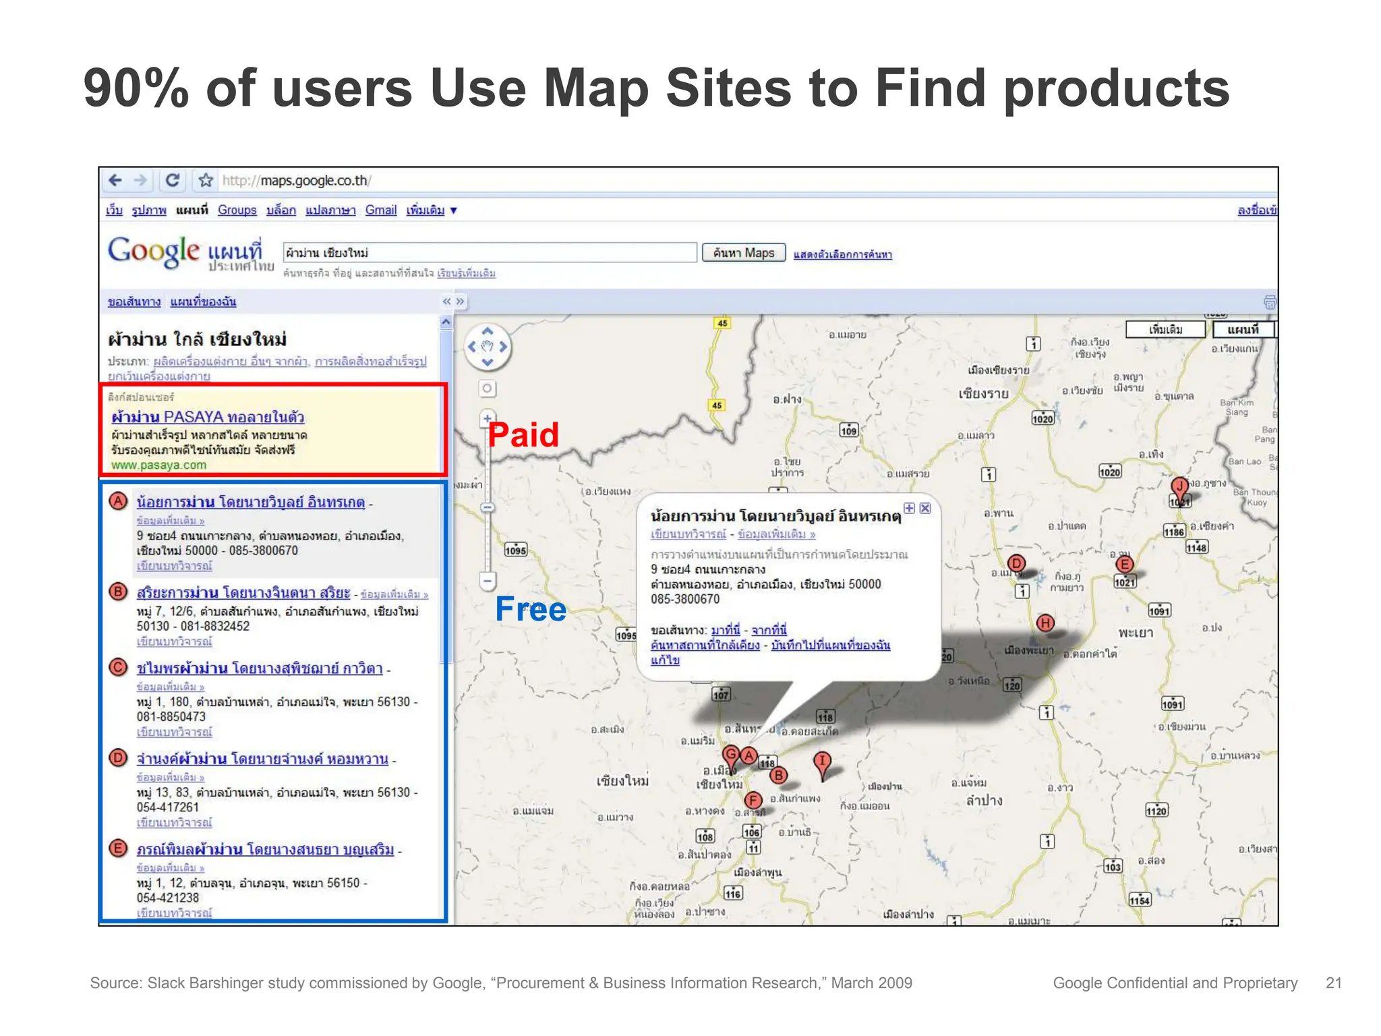This screenshot has height=1036, width=1381.
Task: Open result D จำนงค์ผ้าม่าน listing
Action: [262, 759]
